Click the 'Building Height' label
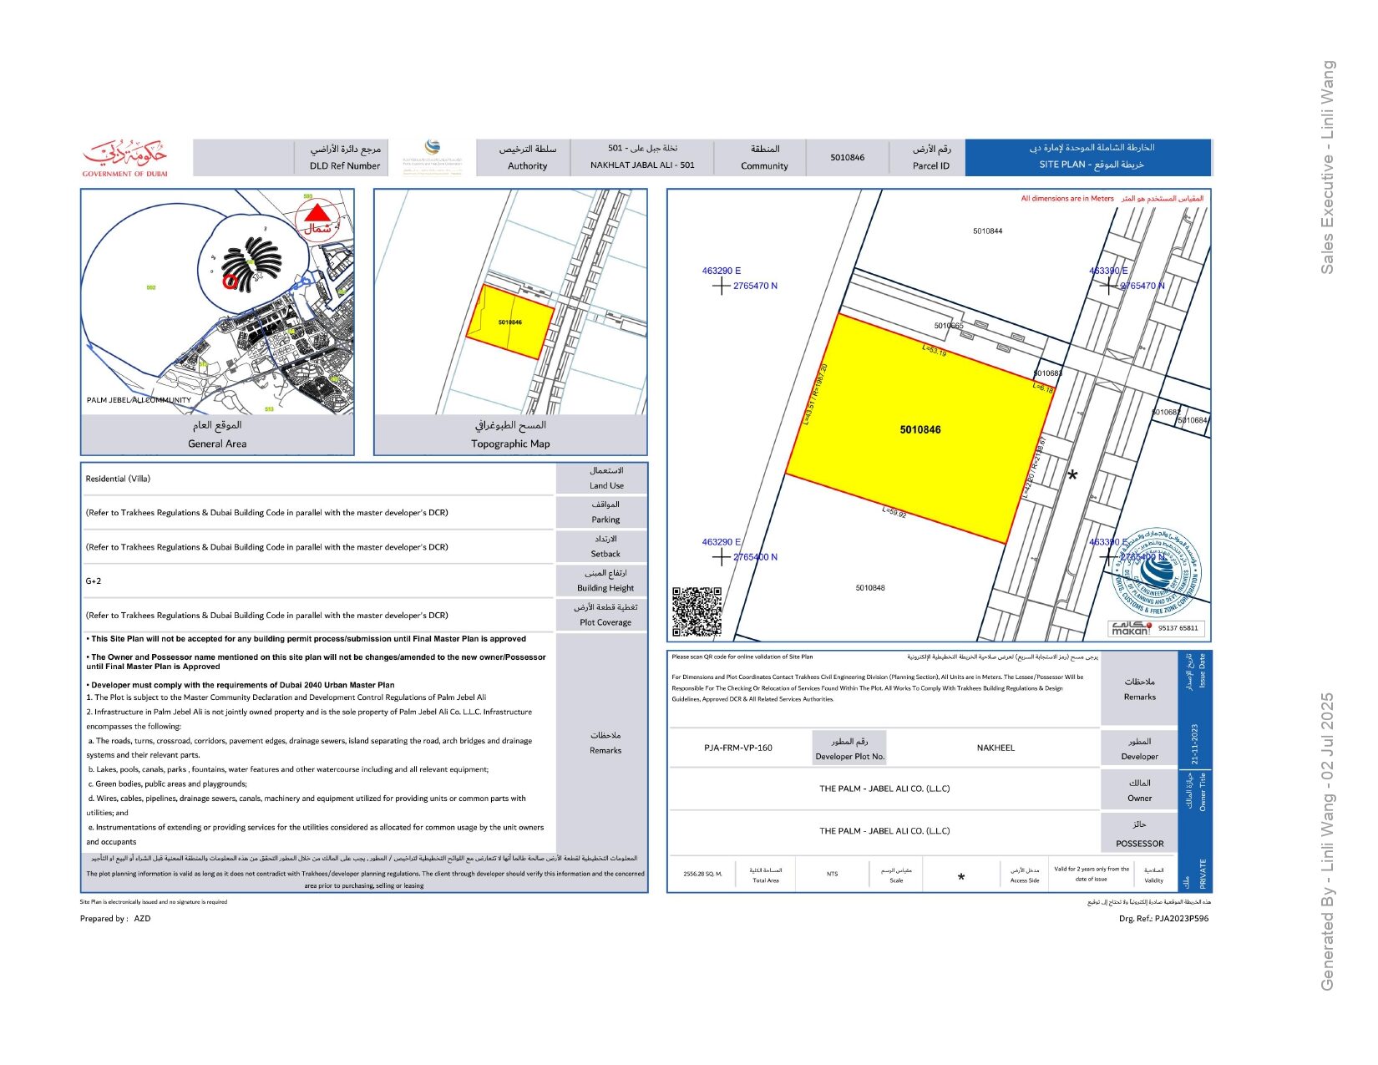1378x1065 pixels. click(605, 588)
